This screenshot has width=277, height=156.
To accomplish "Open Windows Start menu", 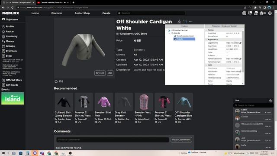I will [3, 153].
